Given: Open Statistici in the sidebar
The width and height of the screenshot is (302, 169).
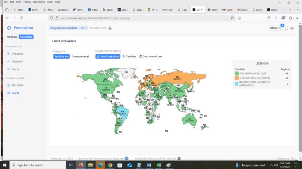Looking at the screenshot, I should [x=17, y=62].
